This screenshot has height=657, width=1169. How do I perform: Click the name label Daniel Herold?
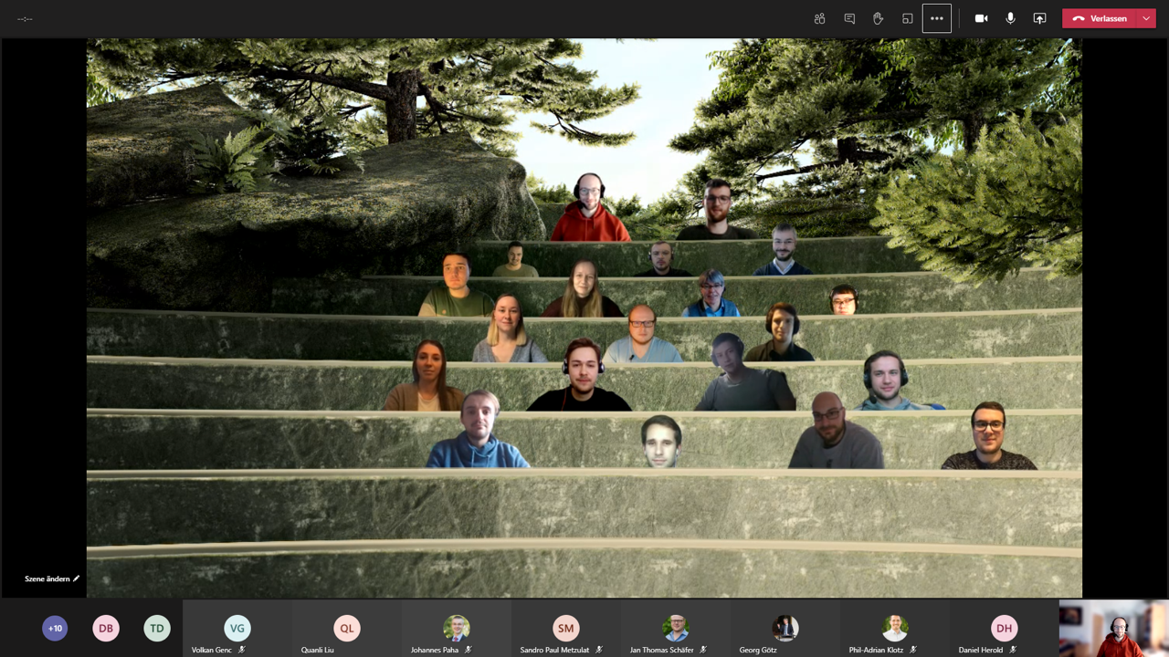pos(981,650)
